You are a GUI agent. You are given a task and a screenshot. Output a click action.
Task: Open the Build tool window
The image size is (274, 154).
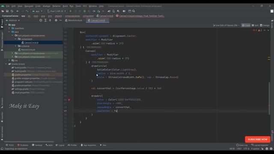click(x=49, y=145)
